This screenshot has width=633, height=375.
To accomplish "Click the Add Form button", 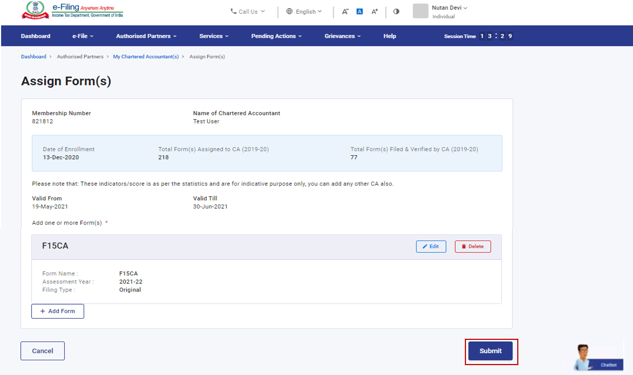I will tap(58, 311).
